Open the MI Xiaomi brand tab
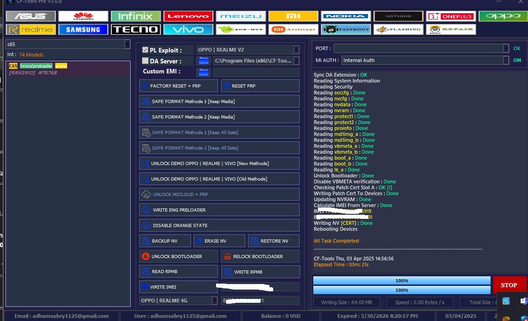 293,16
